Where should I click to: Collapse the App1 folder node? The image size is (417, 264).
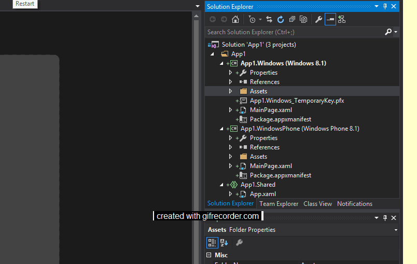click(x=212, y=54)
